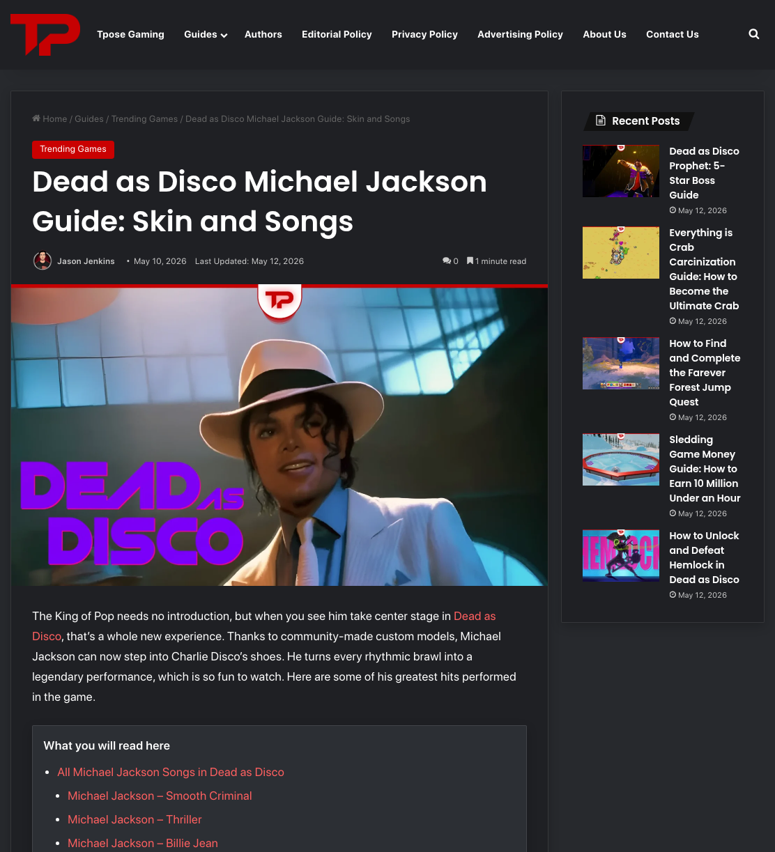Click the Michael Jackson featured image
The image size is (775, 852).
[x=279, y=437]
